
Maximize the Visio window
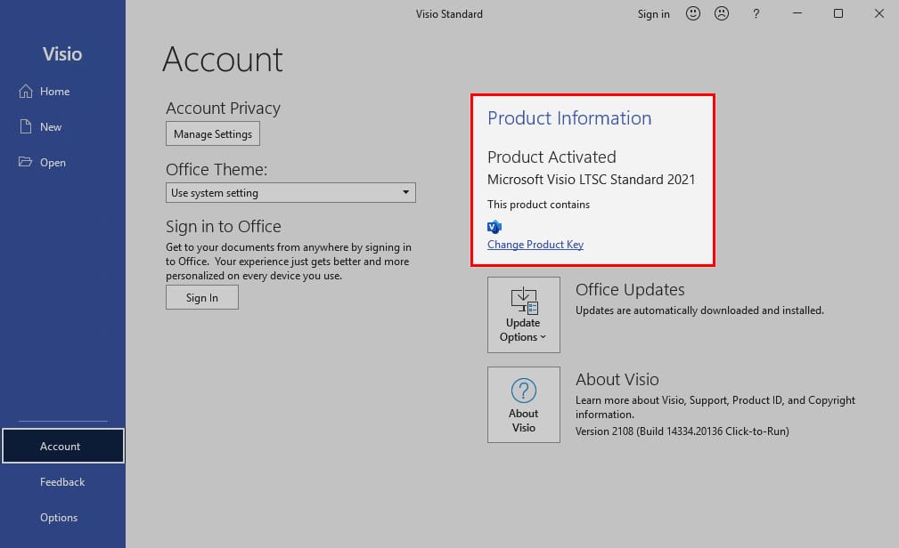pyautogui.click(x=838, y=13)
